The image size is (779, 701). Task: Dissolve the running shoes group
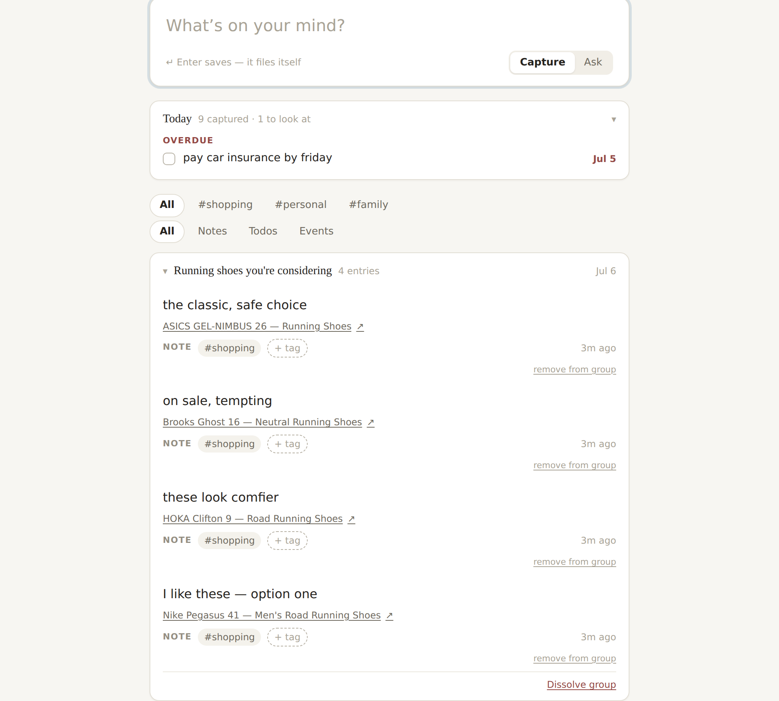581,685
